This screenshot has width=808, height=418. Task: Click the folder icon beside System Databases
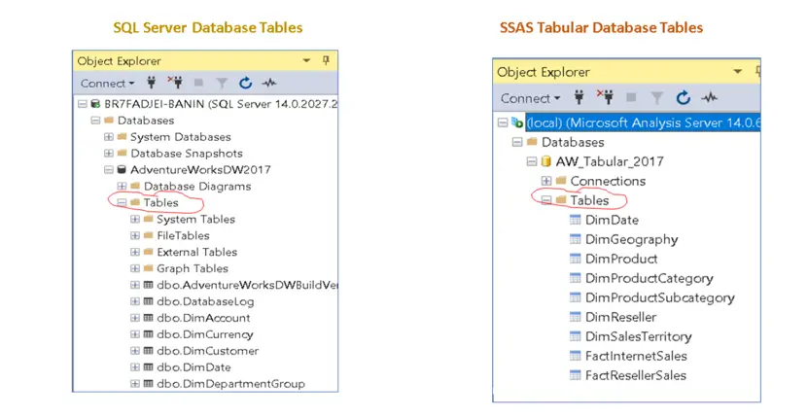tap(123, 137)
